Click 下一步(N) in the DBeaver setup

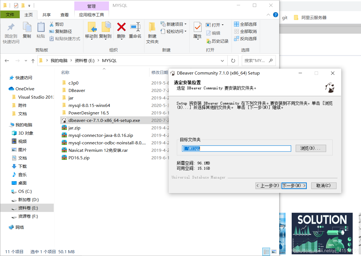point(294,186)
